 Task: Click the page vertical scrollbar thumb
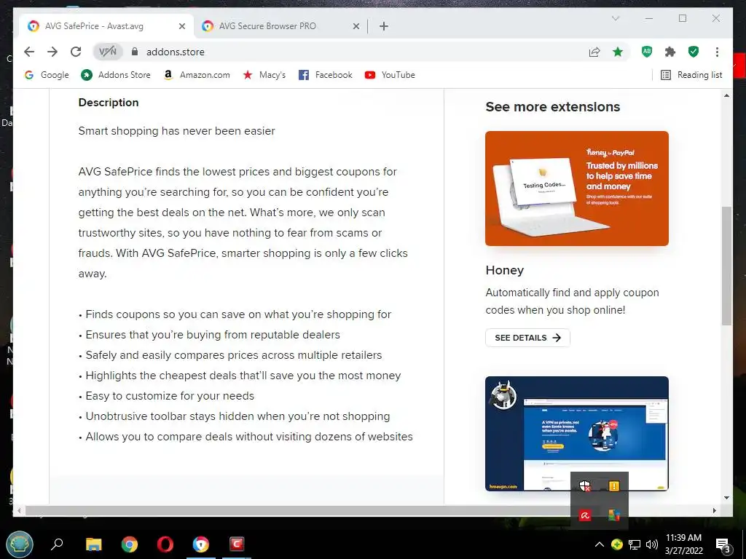point(726,266)
